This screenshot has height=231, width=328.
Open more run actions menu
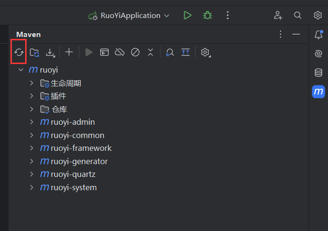pos(228,15)
